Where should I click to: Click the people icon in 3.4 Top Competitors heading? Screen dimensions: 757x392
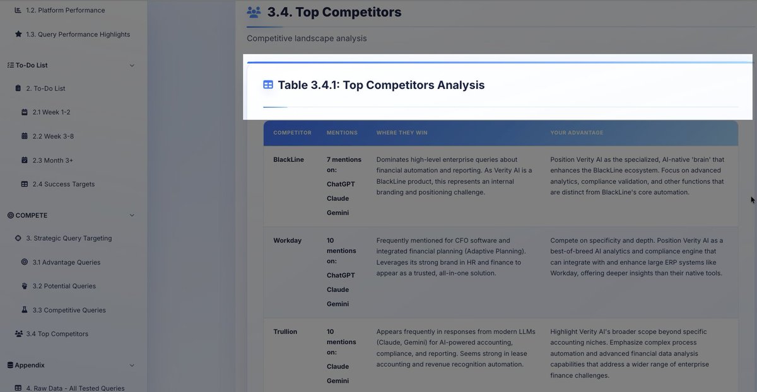(254, 12)
